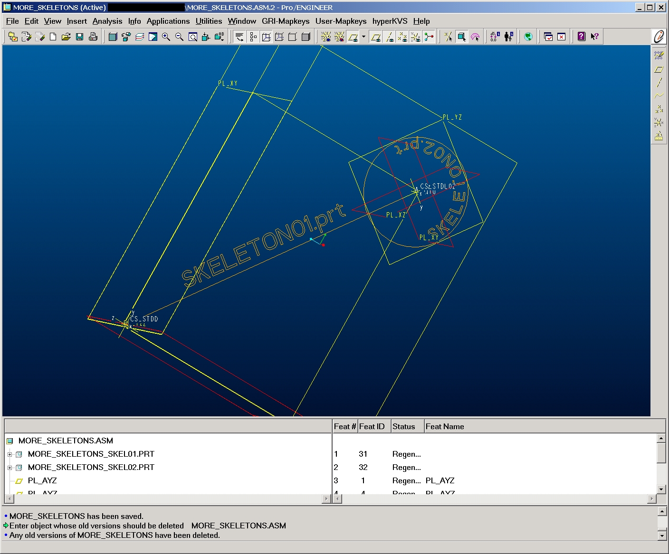This screenshot has height=554, width=669.
Task: Click the parent-child info icon
Action: point(508,37)
